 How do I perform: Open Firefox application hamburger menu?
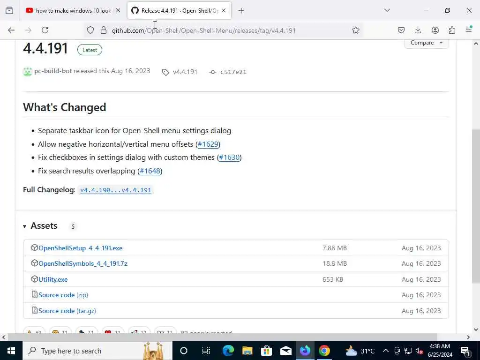[x=469, y=30]
